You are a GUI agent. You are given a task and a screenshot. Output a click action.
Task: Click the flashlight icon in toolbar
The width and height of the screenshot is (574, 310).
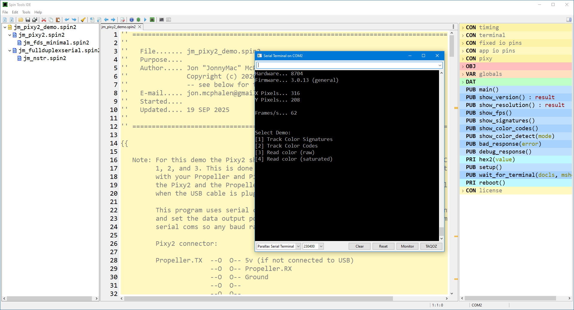(x=83, y=20)
